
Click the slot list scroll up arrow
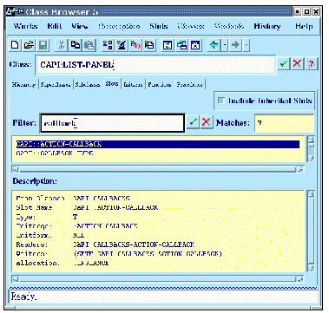pos(311,140)
